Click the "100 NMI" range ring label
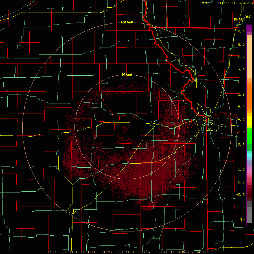Screen dimensions: 254x254 click(127, 22)
